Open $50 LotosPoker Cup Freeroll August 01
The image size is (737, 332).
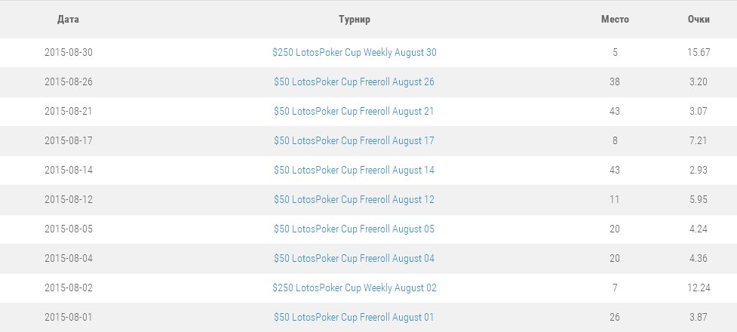tap(354, 318)
